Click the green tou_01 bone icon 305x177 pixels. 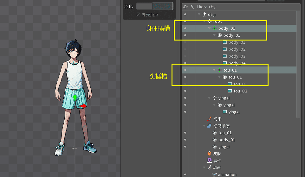point(220,70)
